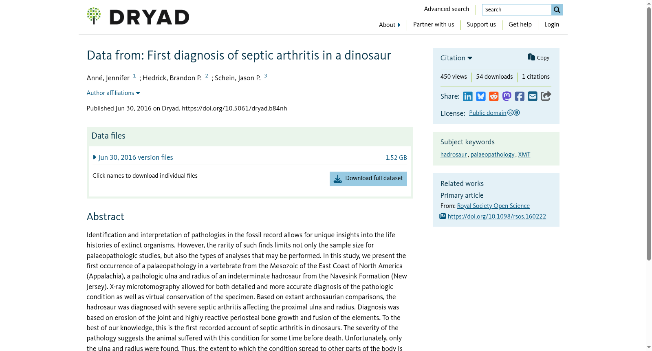Share dataset on Facebook
Screen dimensions: 652x351
pos(520,96)
